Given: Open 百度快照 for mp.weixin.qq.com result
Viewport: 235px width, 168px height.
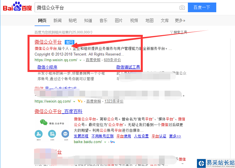Looking at the screenshot, I should [x=93, y=60].
